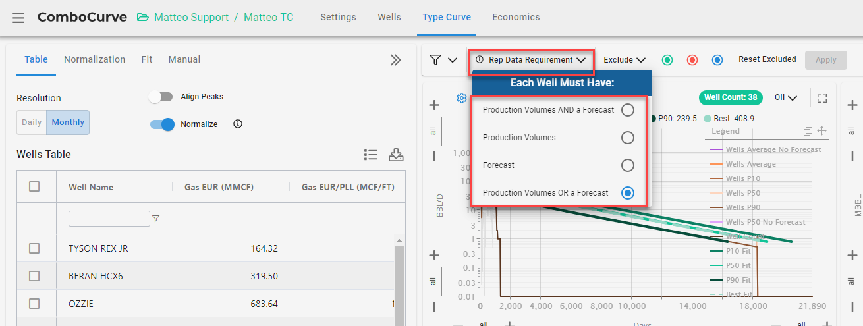Click the upper plus button beside BBL/D axis
Screen dimensions: 863x326
tap(434, 105)
